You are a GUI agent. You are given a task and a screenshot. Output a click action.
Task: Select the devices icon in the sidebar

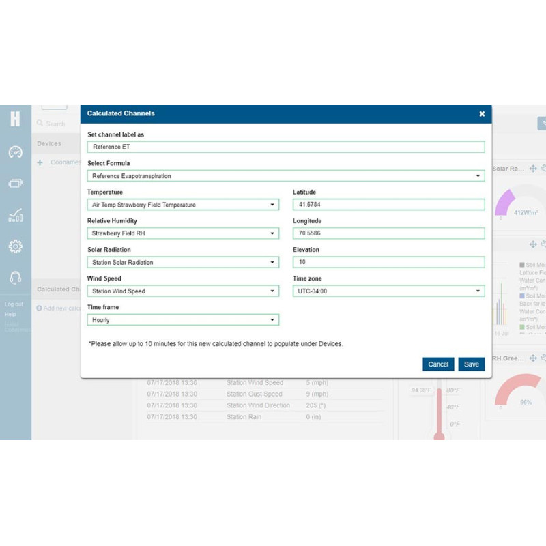click(15, 184)
